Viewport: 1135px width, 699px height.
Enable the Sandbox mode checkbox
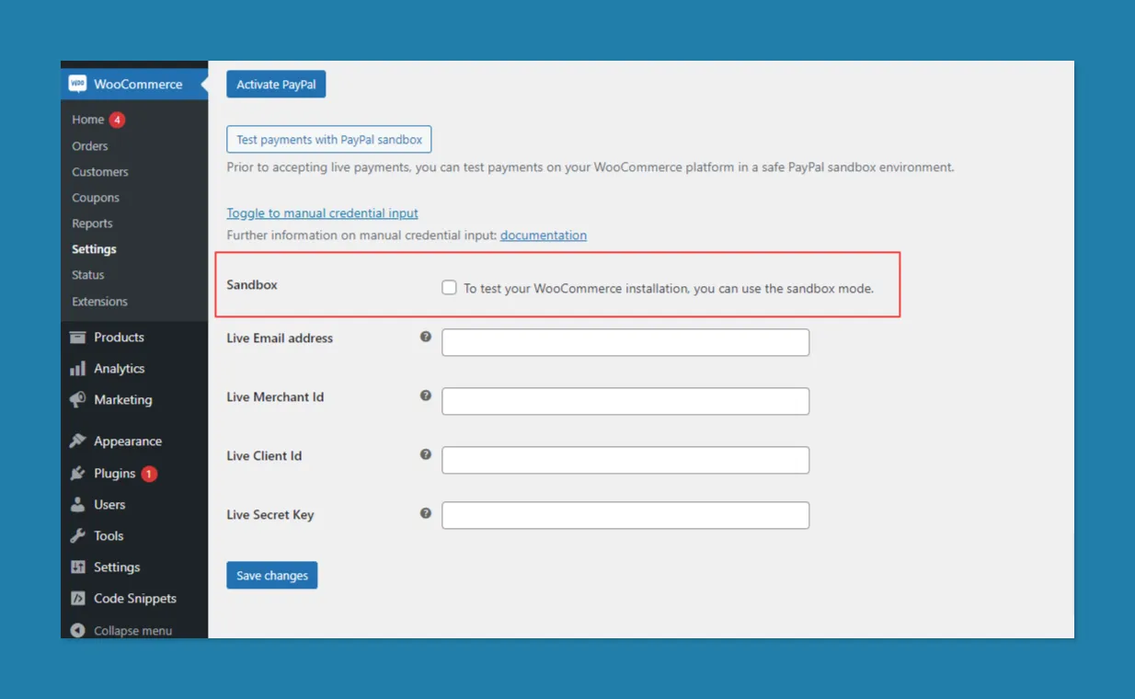coord(449,288)
